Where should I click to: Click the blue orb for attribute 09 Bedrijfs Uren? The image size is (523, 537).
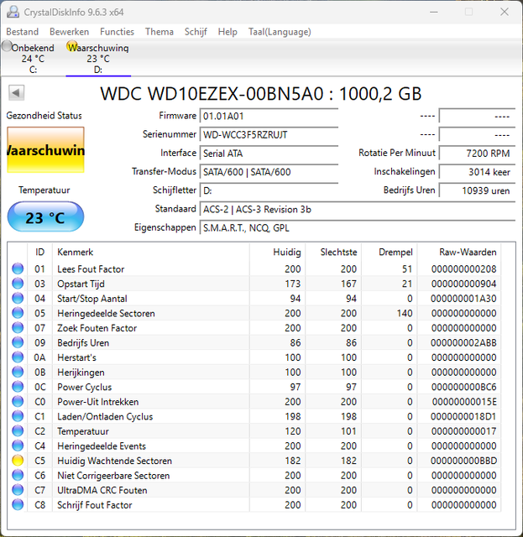coord(18,342)
